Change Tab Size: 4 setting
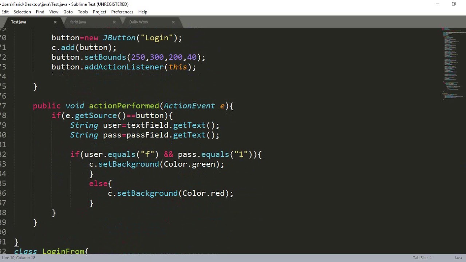This screenshot has height=262, width=466. [422, 258]
